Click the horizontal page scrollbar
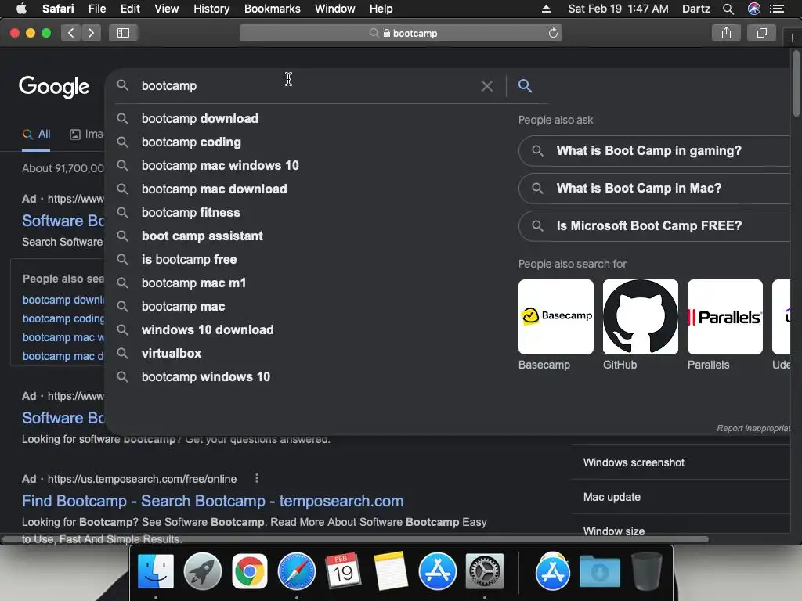802x601 pixels. (x=355, y=539)
